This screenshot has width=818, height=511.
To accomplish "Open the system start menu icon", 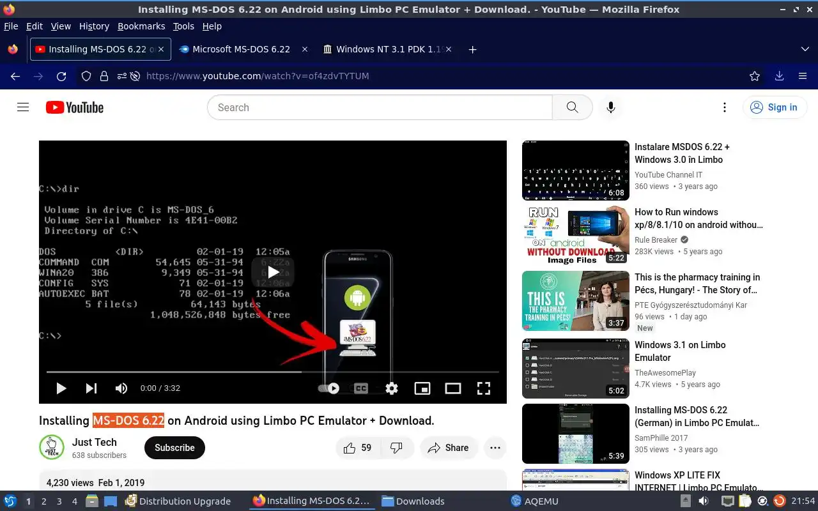I will (x=10, y=501).
